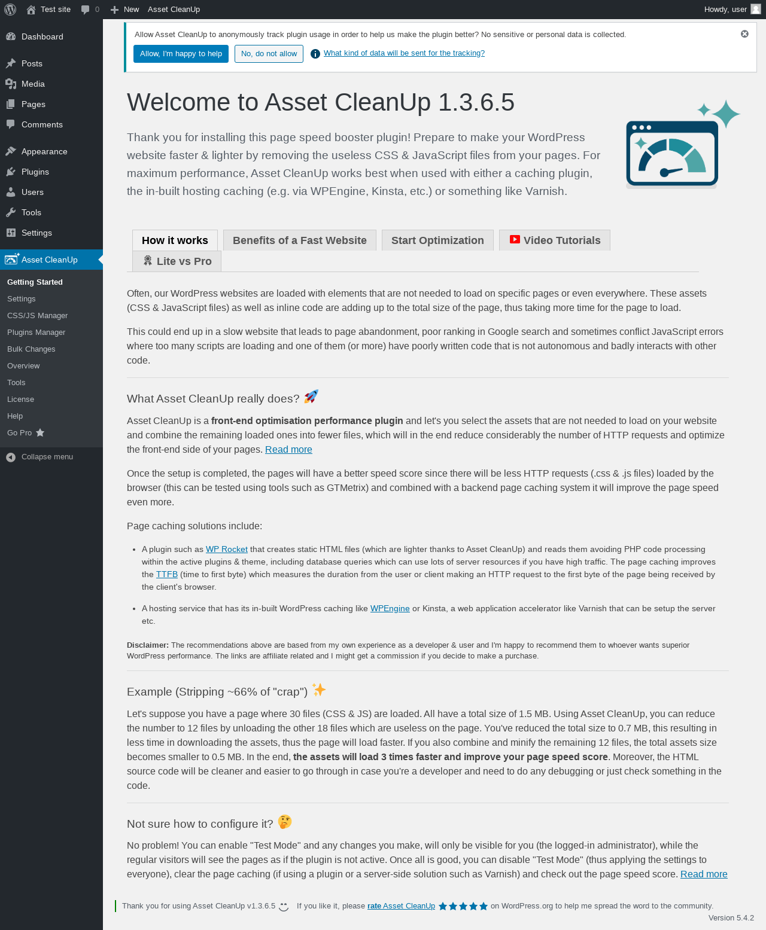
Task: Open the user avatar in admin bar
Action: point(756,9)
